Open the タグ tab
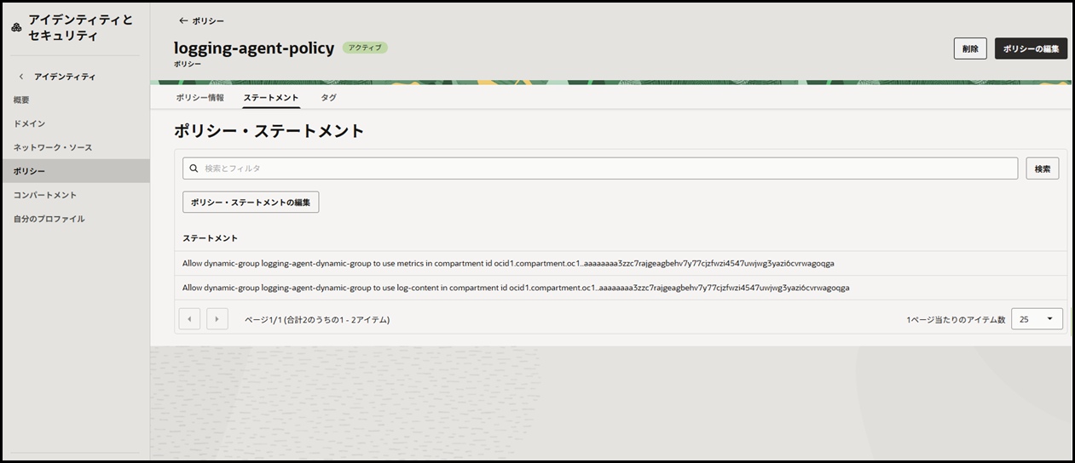 (328, 98)
